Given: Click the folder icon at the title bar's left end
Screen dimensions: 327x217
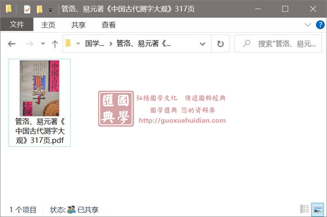Looking at the screenshot, I should (x=8, y=9).
